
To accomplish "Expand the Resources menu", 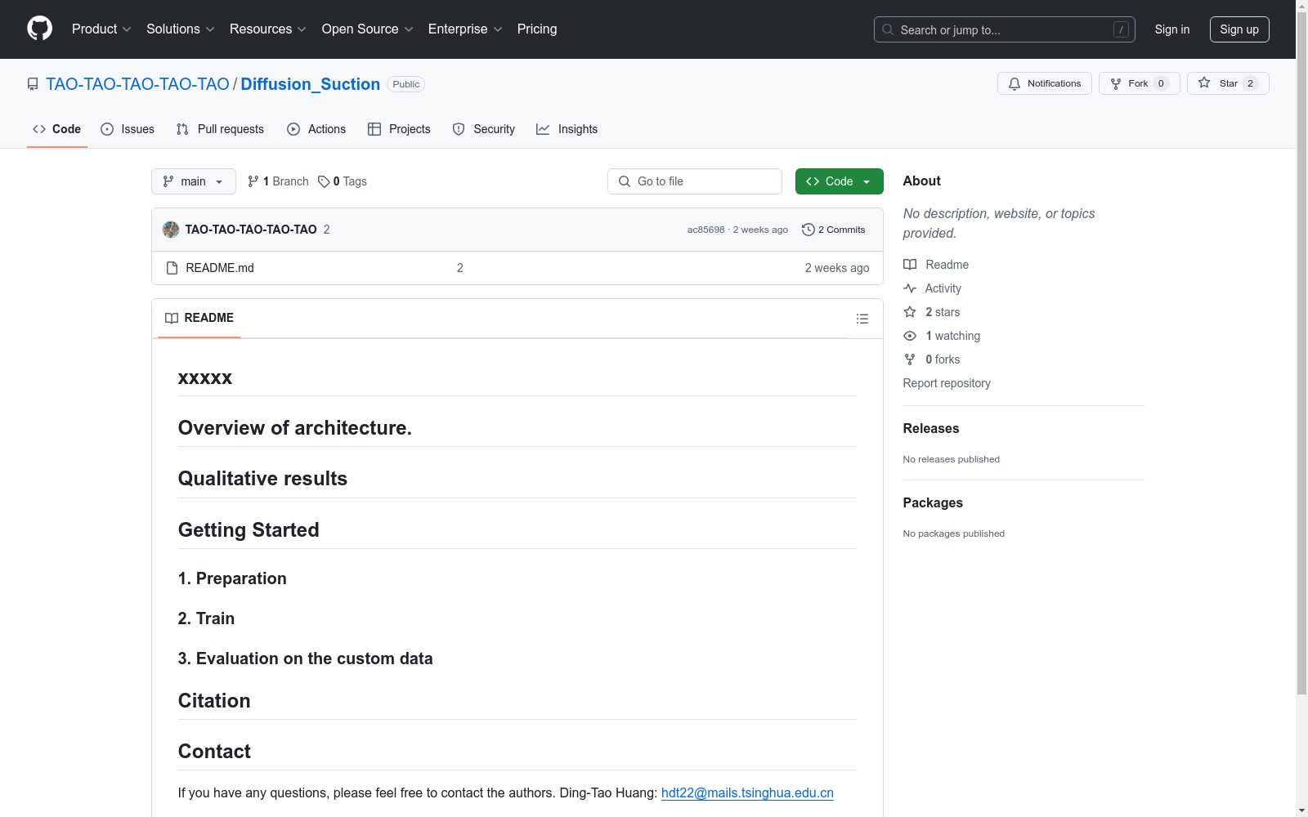I will coord(268,29).
